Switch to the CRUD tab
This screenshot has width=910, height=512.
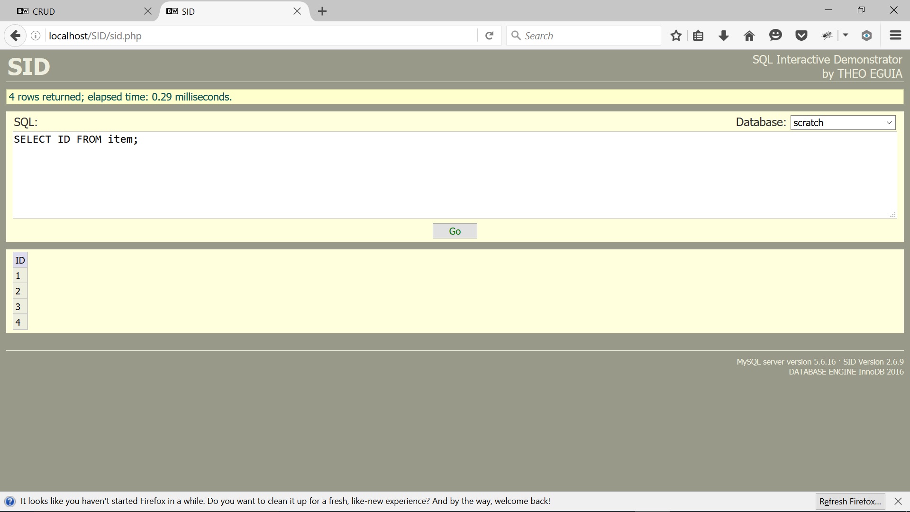[71, 11]
